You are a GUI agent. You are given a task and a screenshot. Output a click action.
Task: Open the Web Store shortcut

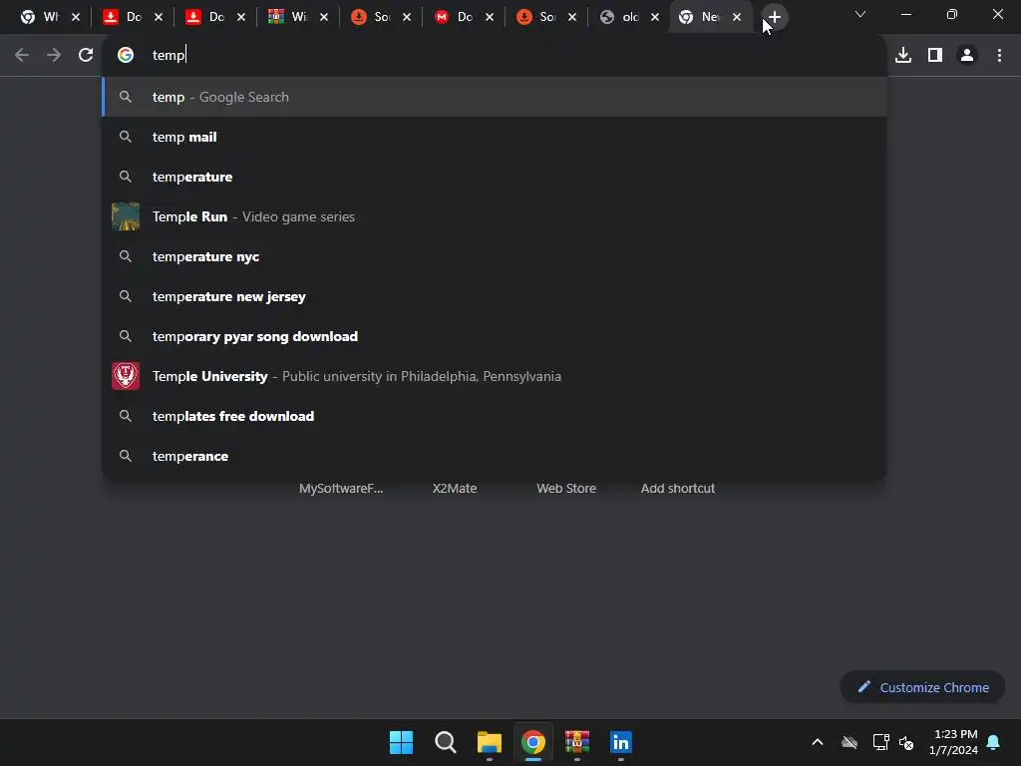(x=566, y=488)
